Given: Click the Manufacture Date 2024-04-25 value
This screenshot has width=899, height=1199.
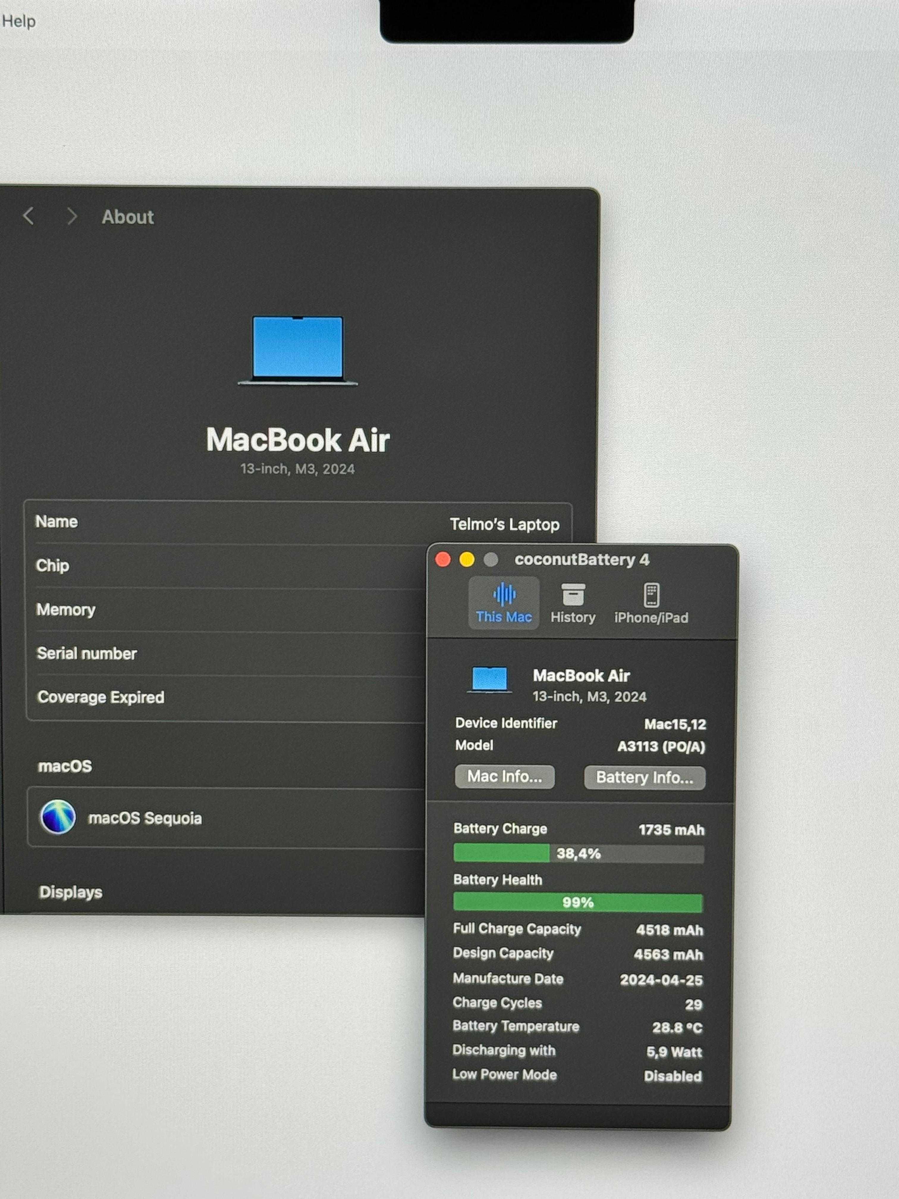Looking at the screenshot, I should click(661, 980).
